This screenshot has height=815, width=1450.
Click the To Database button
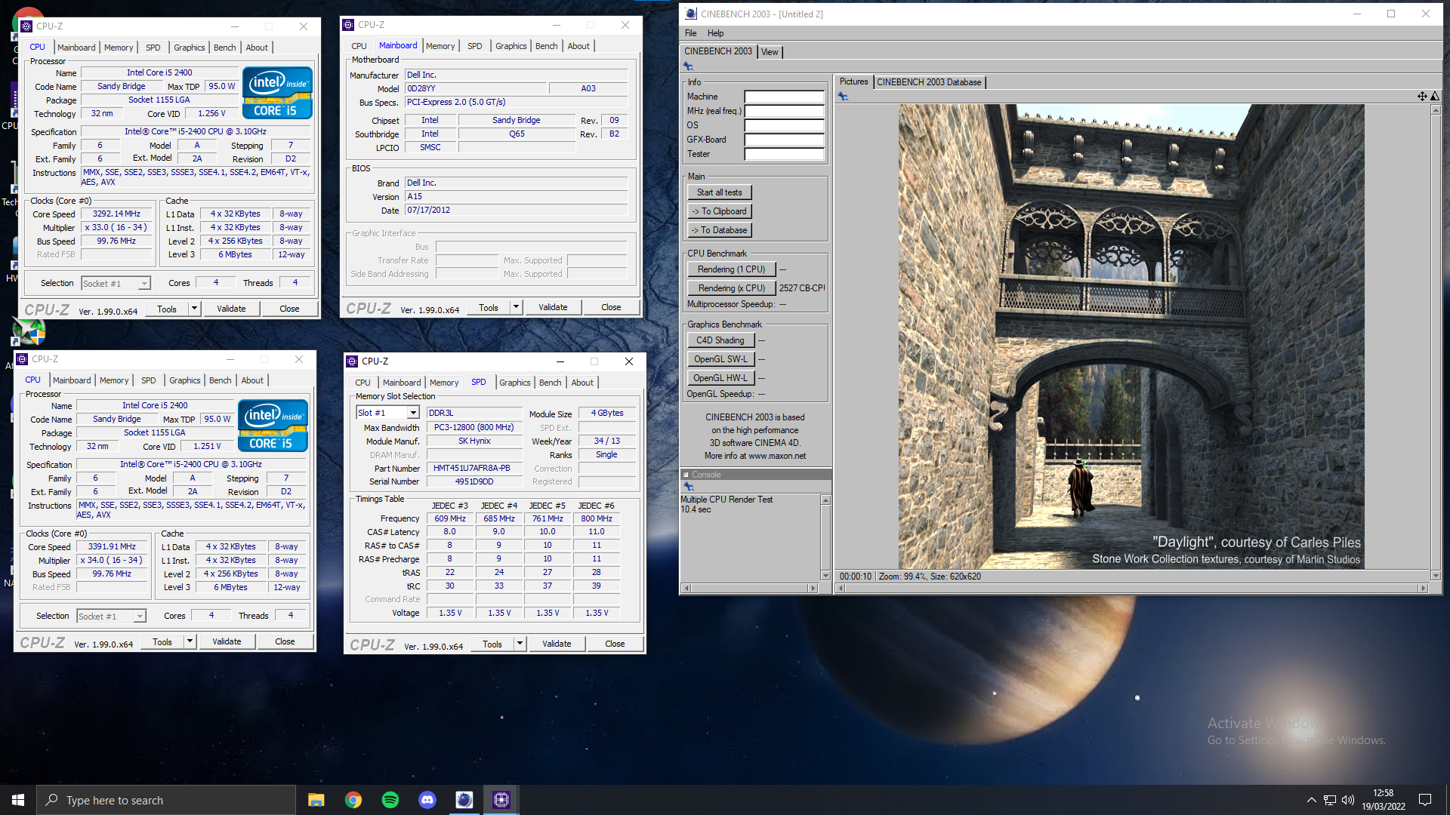pyautogui.click(x=719, y=230)
